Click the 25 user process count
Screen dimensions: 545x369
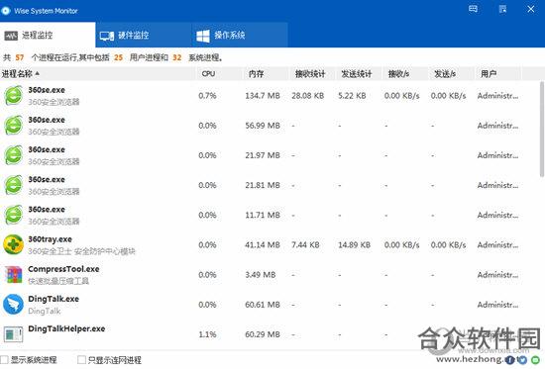(119, 57)
